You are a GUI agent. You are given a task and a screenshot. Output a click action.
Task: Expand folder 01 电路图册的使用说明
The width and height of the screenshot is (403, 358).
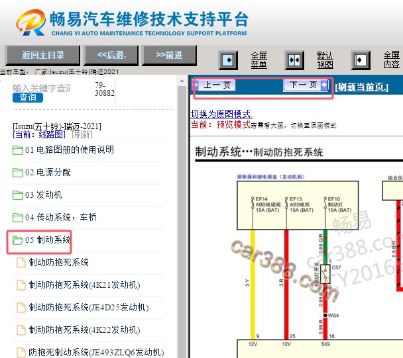coord(70,150)
